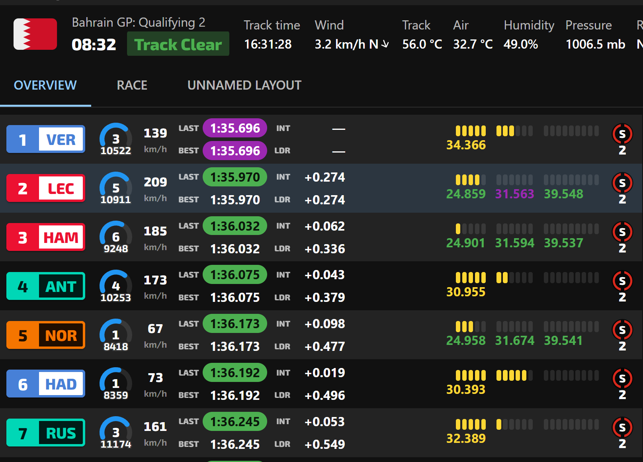The image size is (643, 462).
Task: Click the Track Clear status badge
Action: coord(178,44)
